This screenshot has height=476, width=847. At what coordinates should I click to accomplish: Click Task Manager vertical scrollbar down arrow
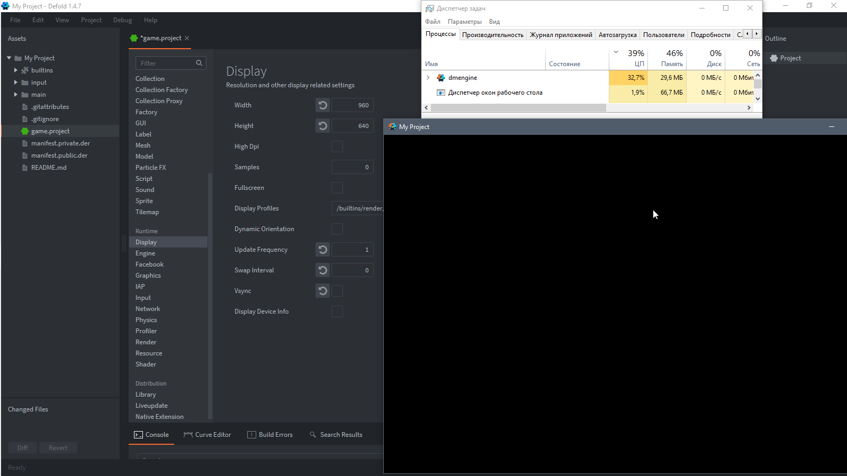[758, 99]
